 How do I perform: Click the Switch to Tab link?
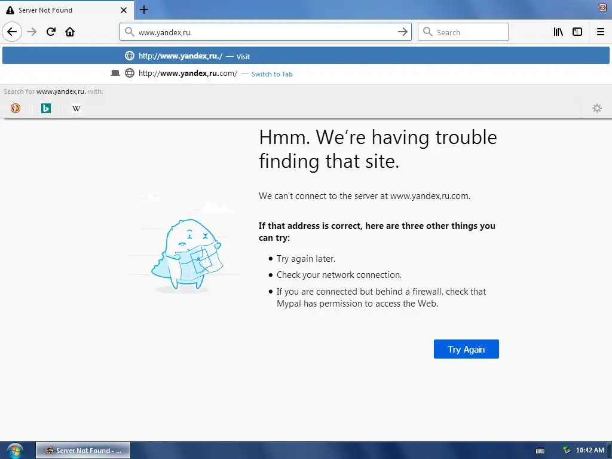click(272, 74)
